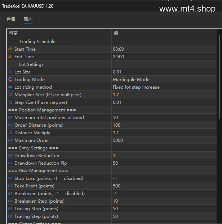
Task: Click the fraction icon next to Lot Size
Action: point(10,72)
